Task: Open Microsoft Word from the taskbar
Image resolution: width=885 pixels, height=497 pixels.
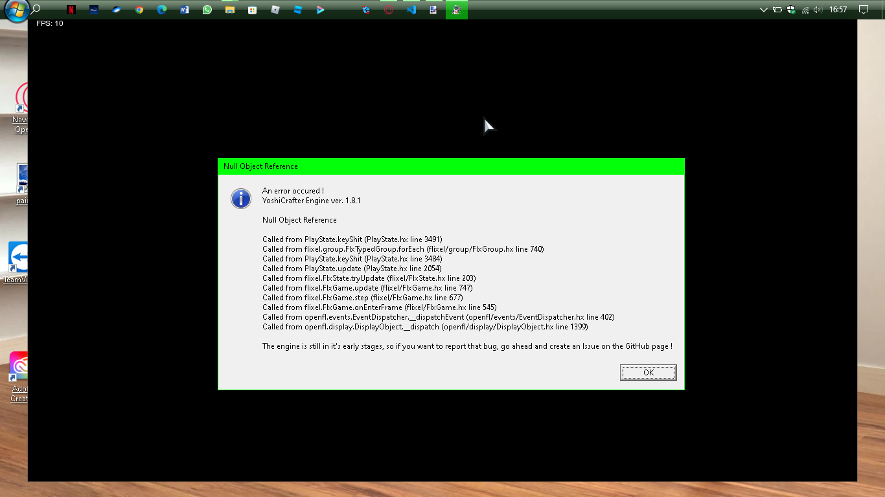Action: point(185,10)
